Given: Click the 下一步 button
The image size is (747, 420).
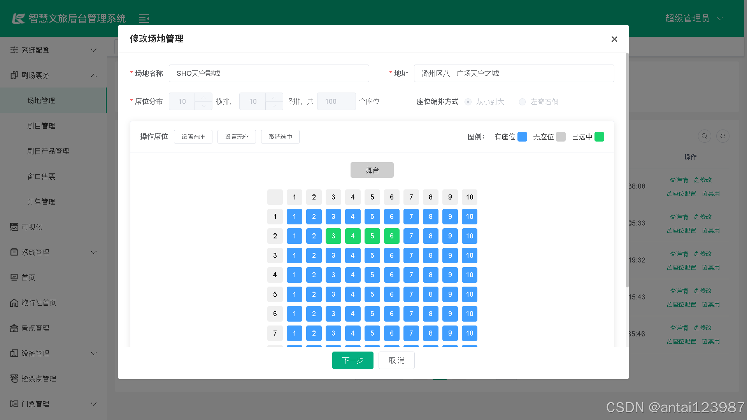Looking at the screenshot, I should 352,360.
